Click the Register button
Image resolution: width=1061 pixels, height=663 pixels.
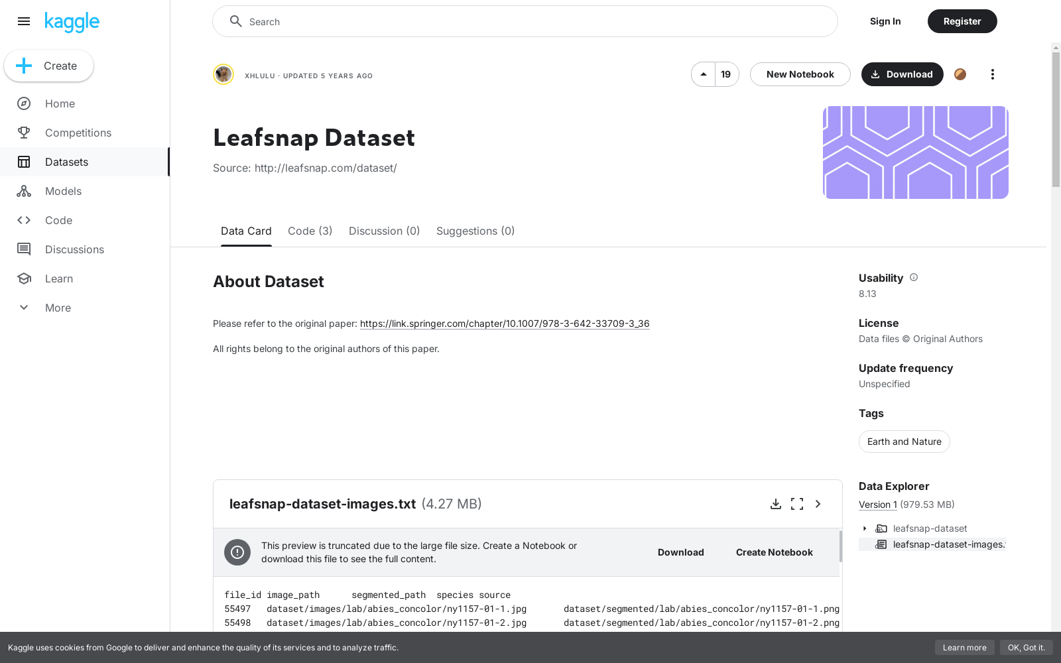click(962, 21)
